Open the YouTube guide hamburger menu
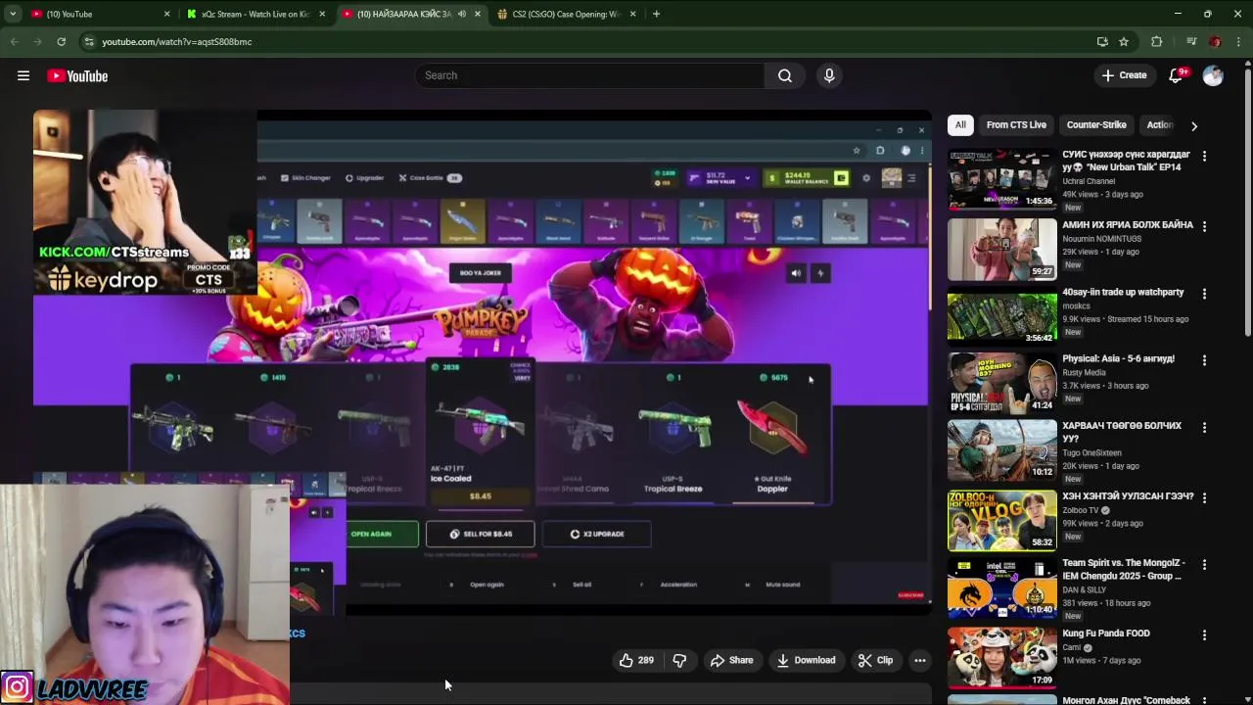This screenshot has width=1253, height=705. [x=23, y=75]
